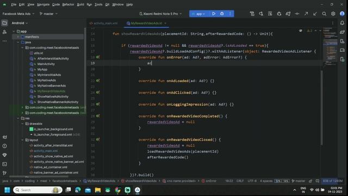
Task: Click the 18:22 cursor position status entry
Action: [x=229, y=181]
